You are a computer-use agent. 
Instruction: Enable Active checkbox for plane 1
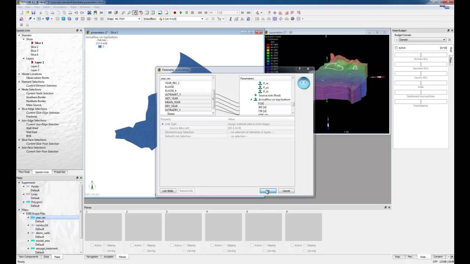point(92,245)
